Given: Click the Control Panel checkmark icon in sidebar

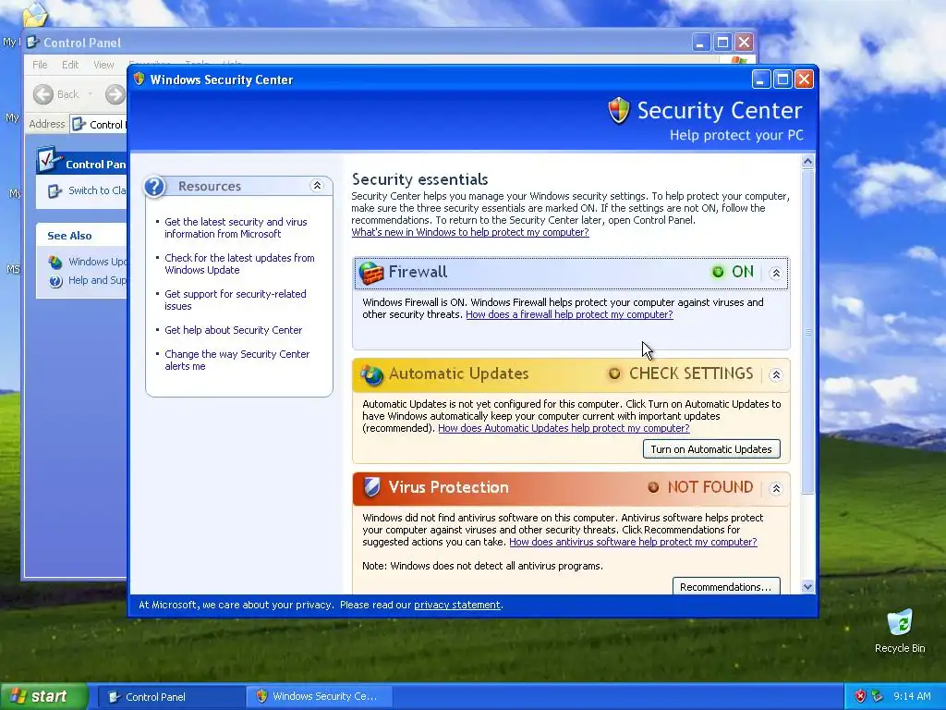Looking at the screenshot, I should [x=48, y=160].
